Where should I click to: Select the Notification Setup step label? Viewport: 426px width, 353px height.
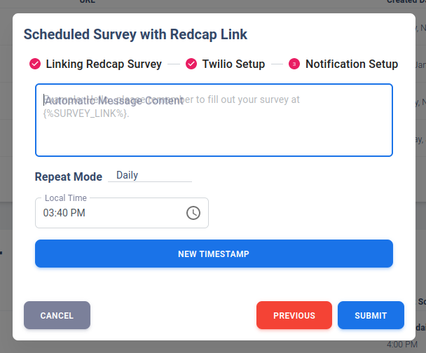352,64
